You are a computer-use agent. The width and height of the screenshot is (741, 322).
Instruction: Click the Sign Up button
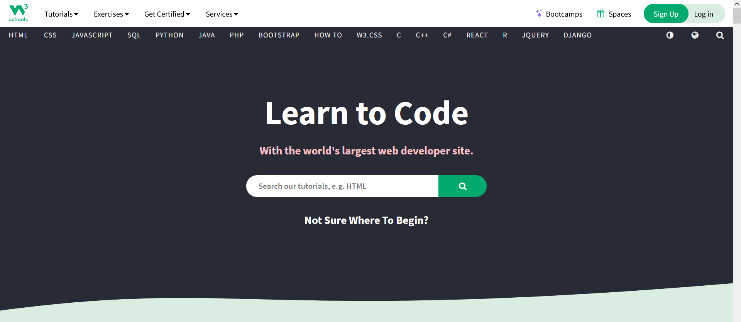click(666, 14)
